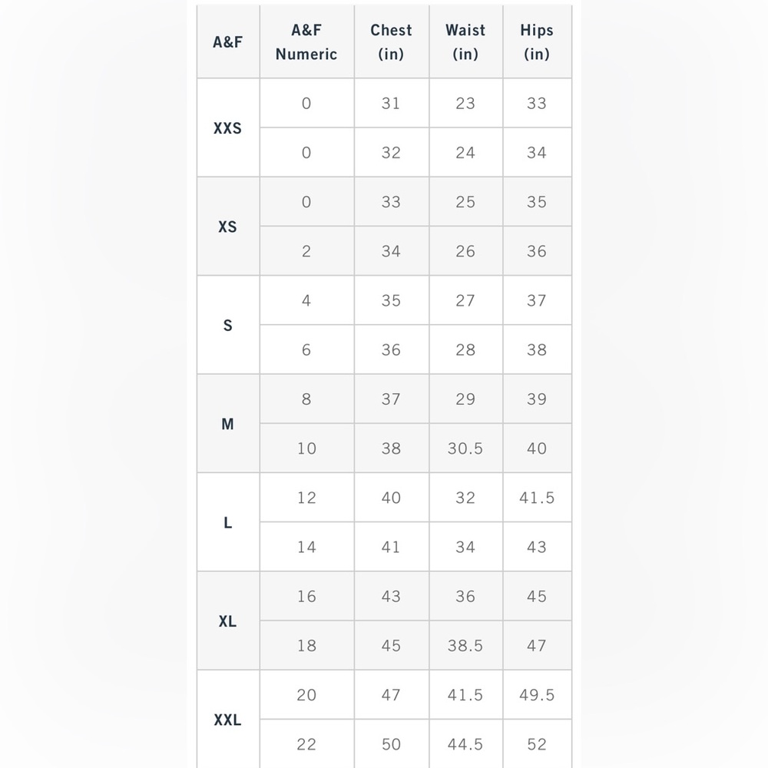Screen dimensions: 768x768
Task: Select the Waist (in) column header
Action: (x=465, y=42)
